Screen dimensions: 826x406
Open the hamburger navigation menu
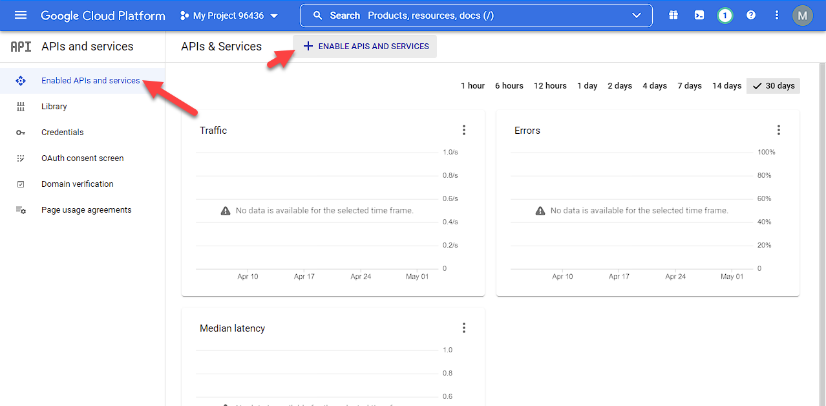pyautogui.click(x=21, y=16)
